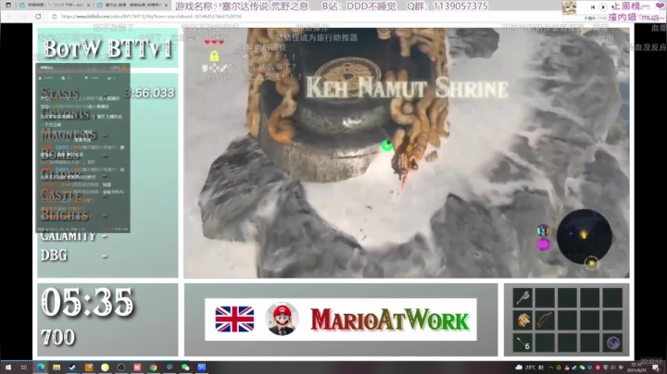667x374 pixels.
Task: Open the blue taskbar app after WeChat
Action: click(x=202, y=368)
